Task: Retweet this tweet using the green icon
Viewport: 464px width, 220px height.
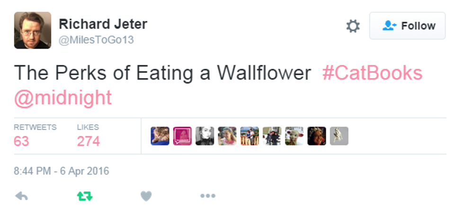Action: (x=84, y=195)
